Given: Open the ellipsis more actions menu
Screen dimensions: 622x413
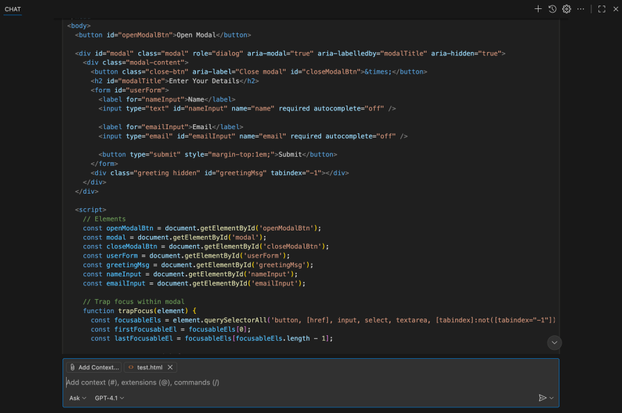Looking at the screenshot, I should (x=581, y=9).
